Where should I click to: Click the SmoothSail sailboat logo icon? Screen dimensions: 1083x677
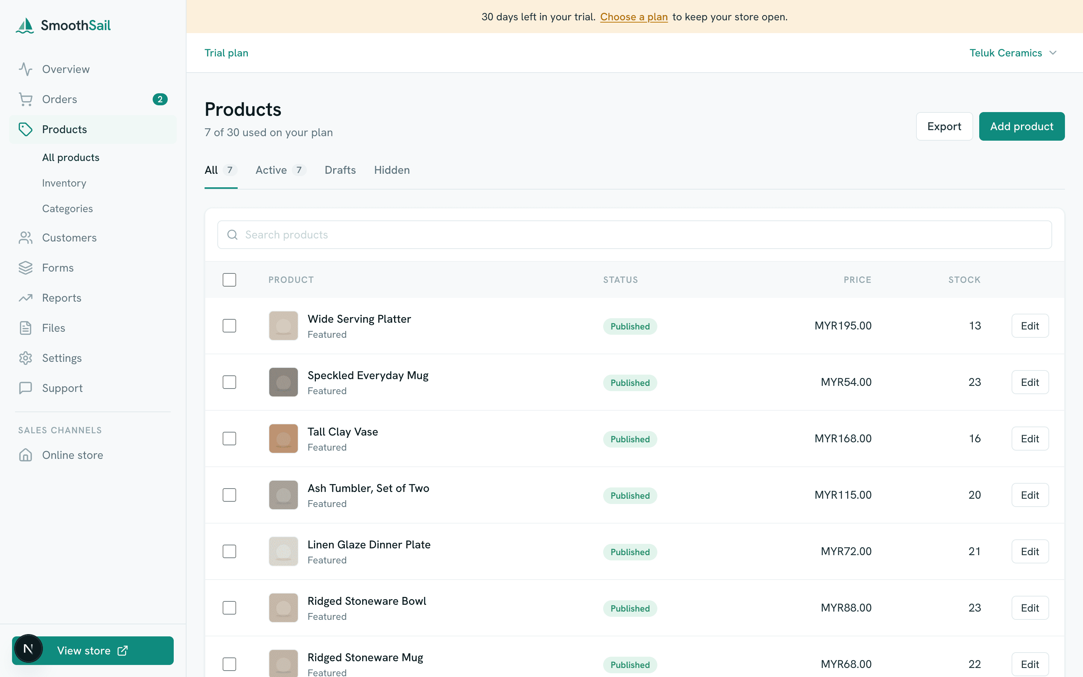pyautogui.click(x=25, y=26)
